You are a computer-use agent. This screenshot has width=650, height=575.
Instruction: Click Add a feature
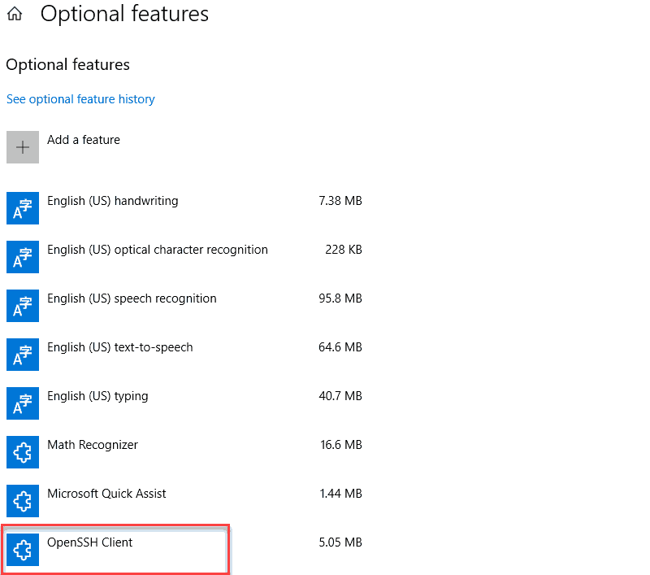[84, 139]
